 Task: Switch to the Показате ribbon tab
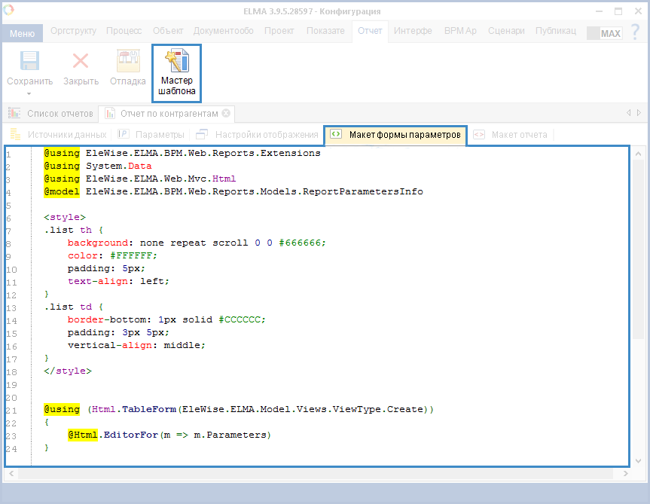(325, 31)
